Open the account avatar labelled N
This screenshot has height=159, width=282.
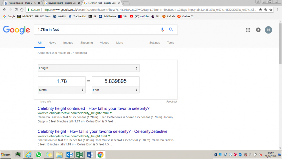click(268, 30)
